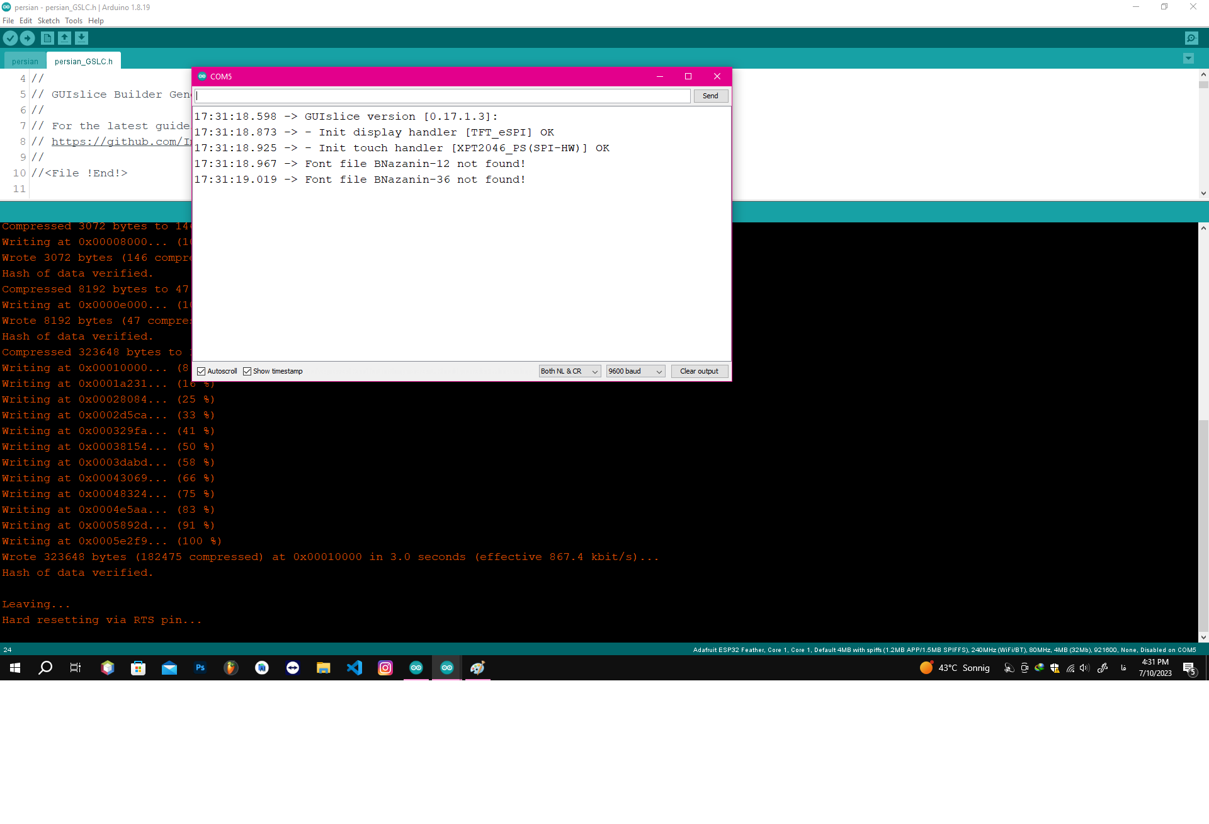
Task: Uncheck Show timestamp option
Action: [x=247, y=372]
